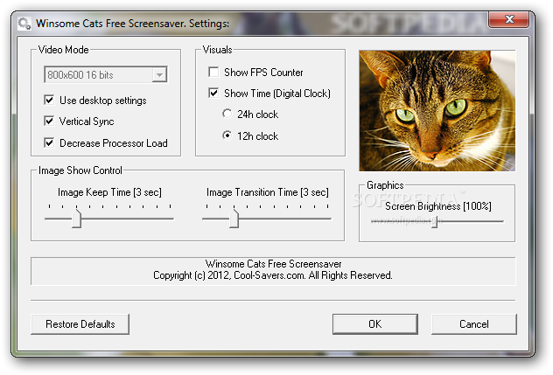Click the Image Keep Time slider handle

[76, 219]
